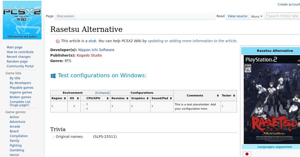Browse game lists By developers

(20, 83)
